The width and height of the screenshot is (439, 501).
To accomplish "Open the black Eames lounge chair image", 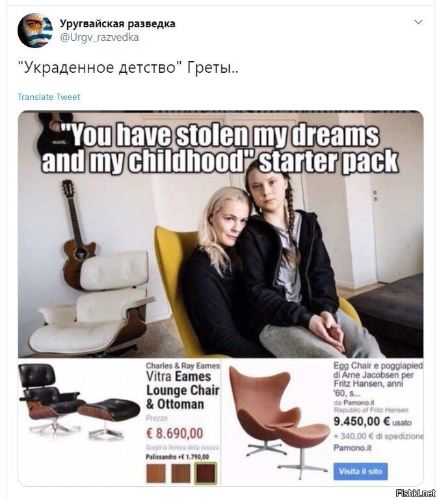I will pyautogui.click(x=79, y=402).
